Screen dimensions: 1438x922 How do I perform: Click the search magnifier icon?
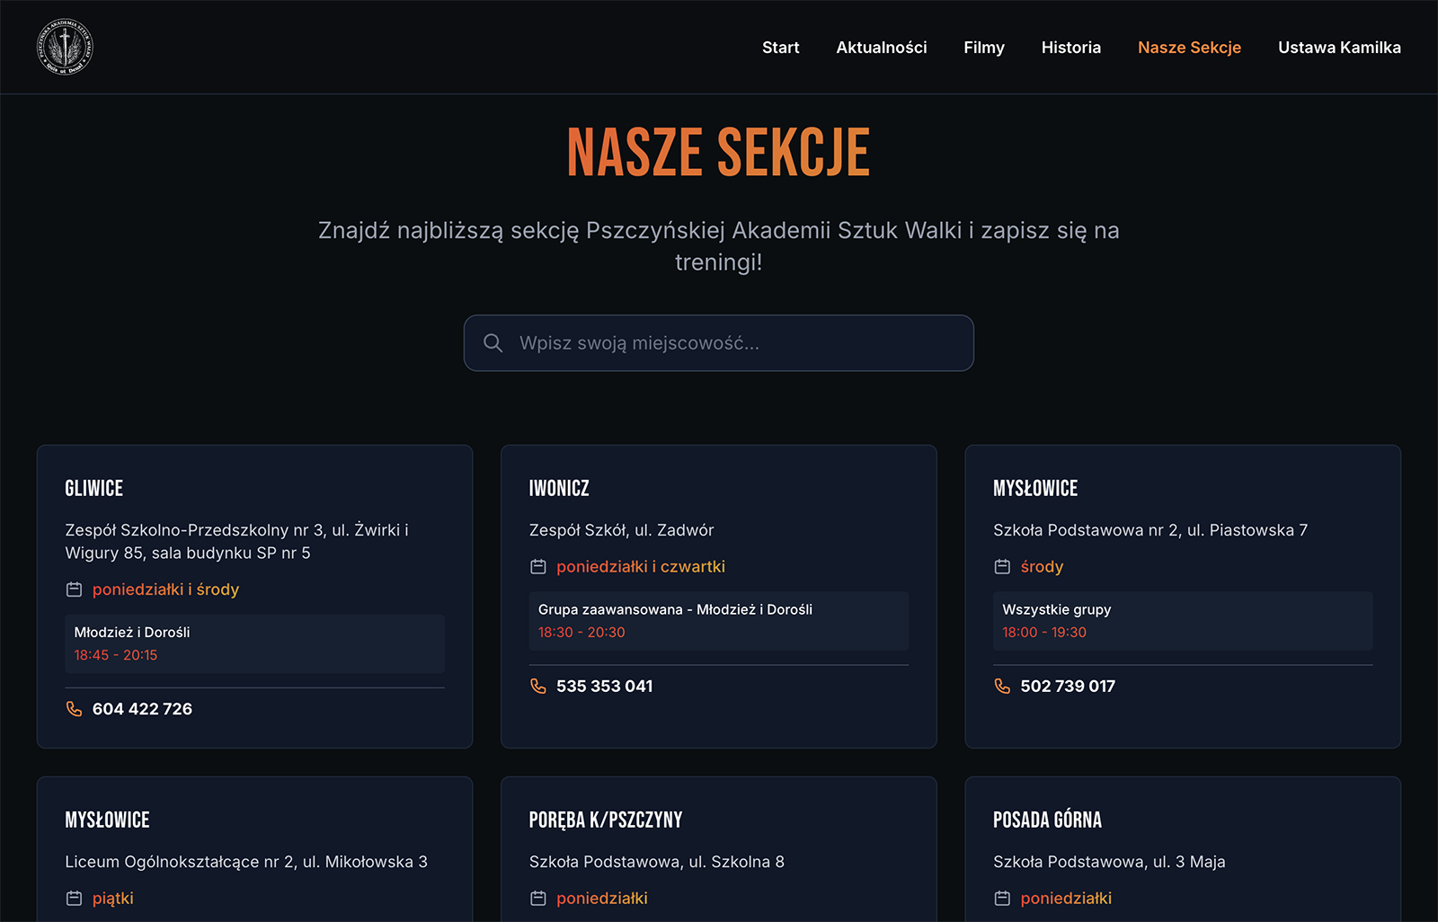pyautogui.click(x=493, y=343)
